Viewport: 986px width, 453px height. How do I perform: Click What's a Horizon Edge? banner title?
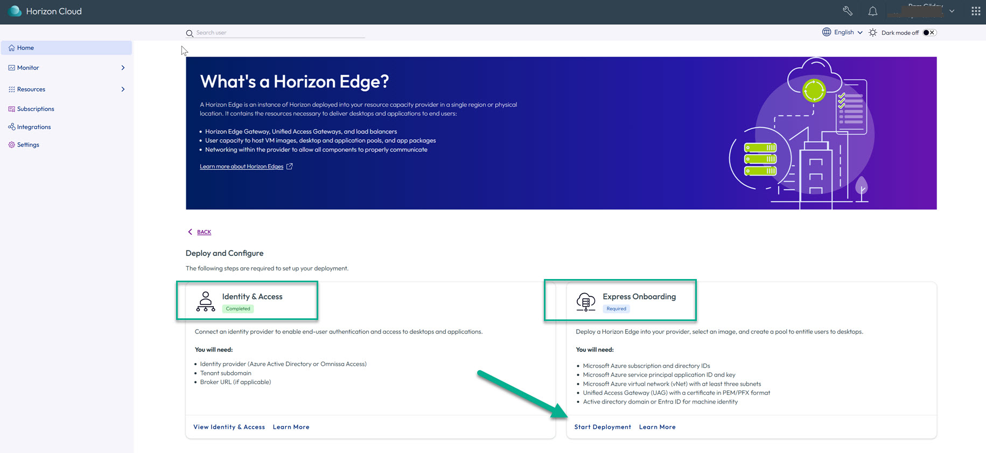[295, 82]
